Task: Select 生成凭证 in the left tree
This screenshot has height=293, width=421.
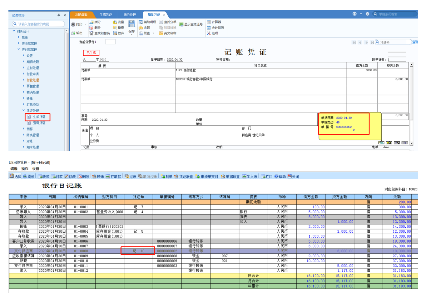Action: coord(39,117)
